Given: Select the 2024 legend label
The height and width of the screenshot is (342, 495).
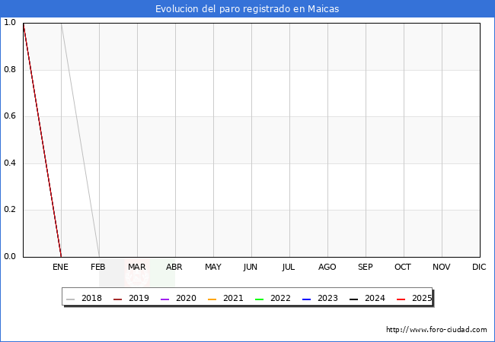Looking at the screenshot, I should coord(375,299).
